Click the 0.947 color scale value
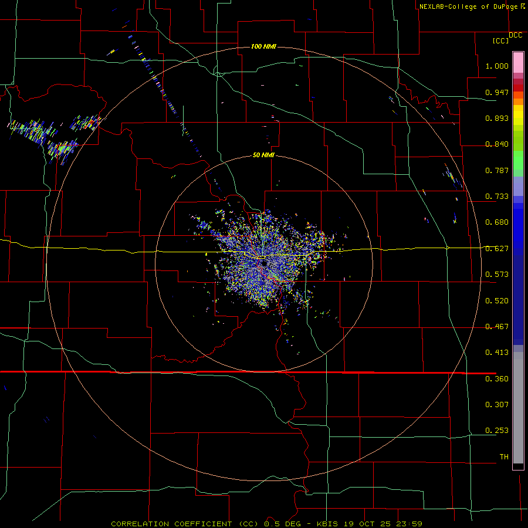 tap(497, 92)
